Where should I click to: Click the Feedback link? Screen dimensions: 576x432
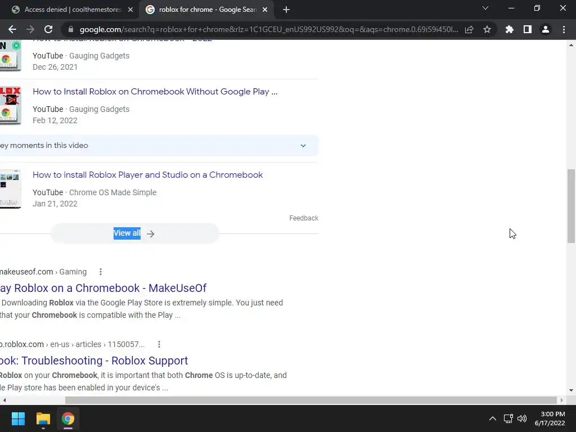pyautogui.click(x=304, y=218)
